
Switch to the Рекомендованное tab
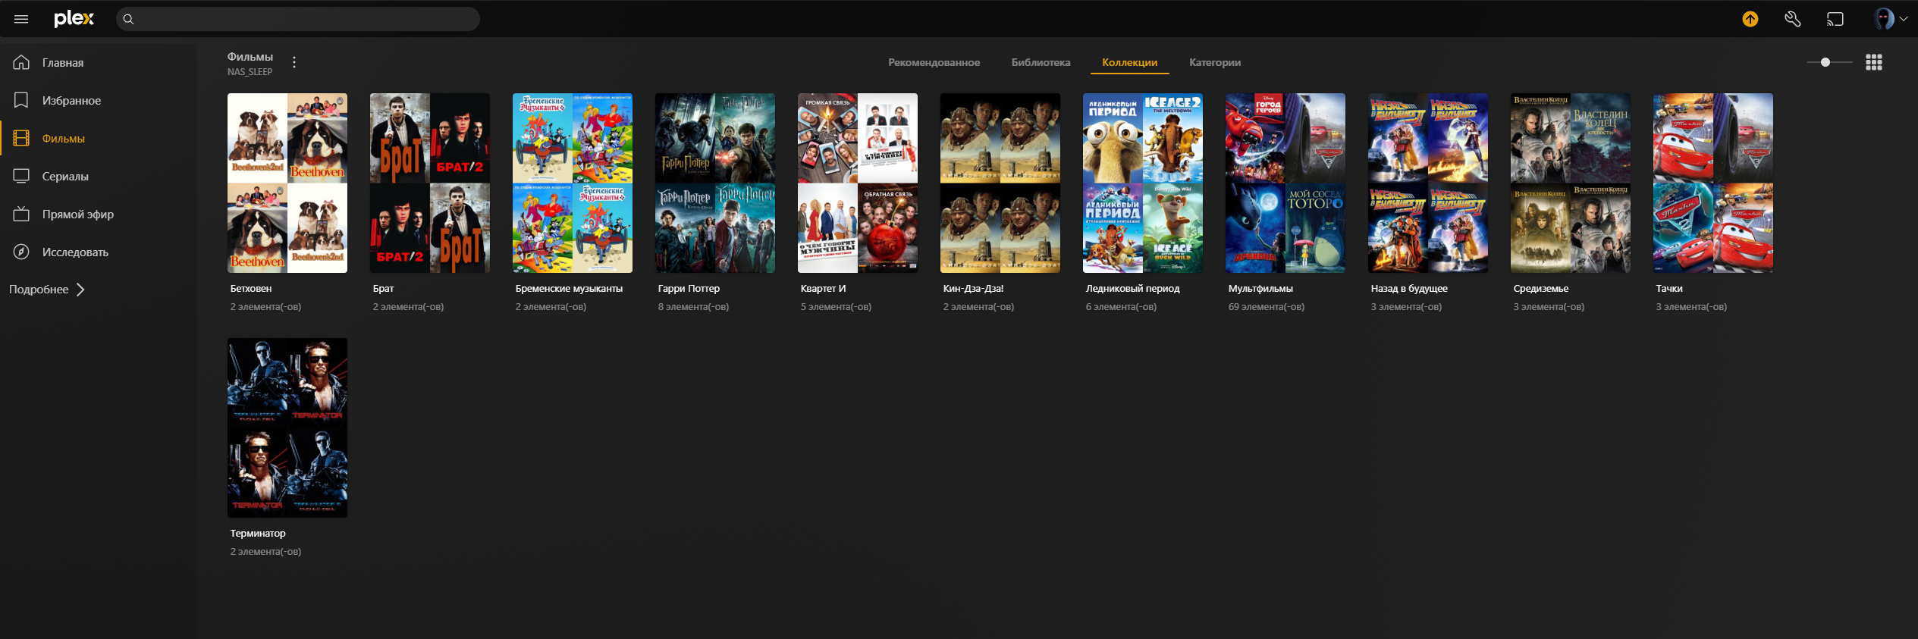tap(934, 62)
